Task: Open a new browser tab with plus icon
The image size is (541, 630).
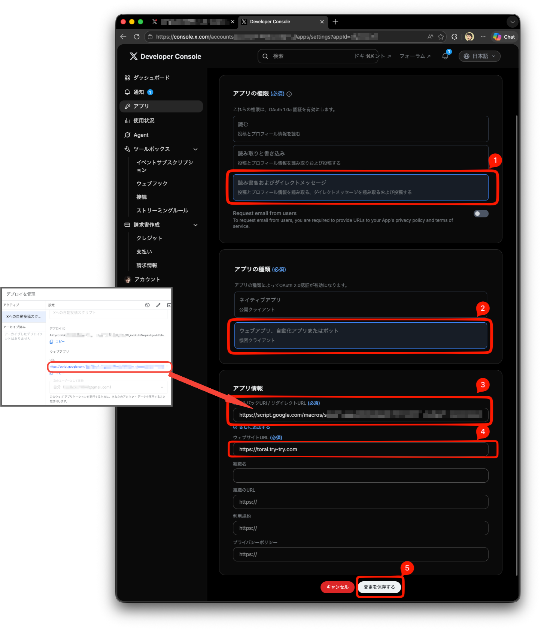Action: pos(335,22)
